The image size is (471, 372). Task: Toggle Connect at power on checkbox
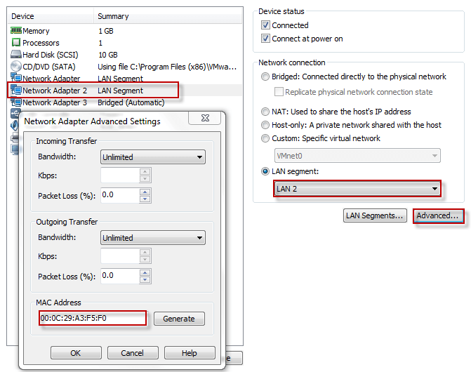click(x=265, y=39)
